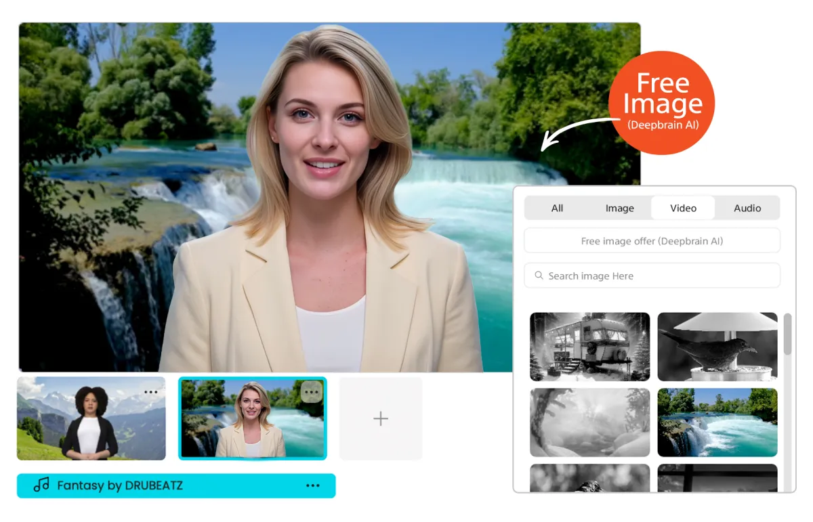Open Fantasy by DRUBEATZ track options

312,485
